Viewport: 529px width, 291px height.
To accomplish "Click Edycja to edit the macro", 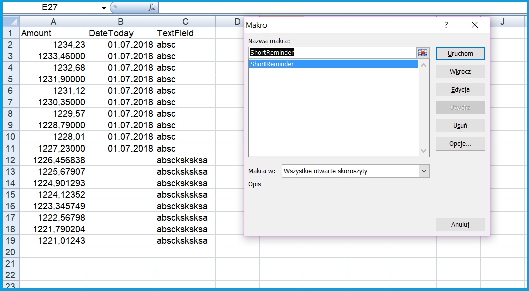I will [x=460, y=90].
